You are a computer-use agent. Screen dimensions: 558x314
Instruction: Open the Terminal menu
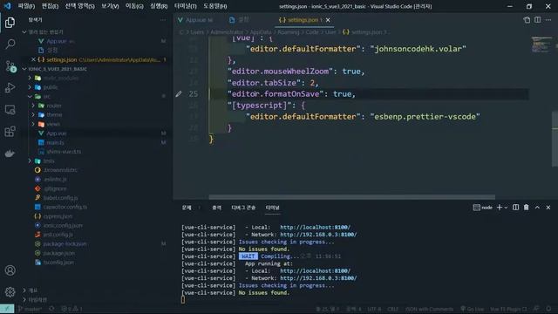point(185,6)
